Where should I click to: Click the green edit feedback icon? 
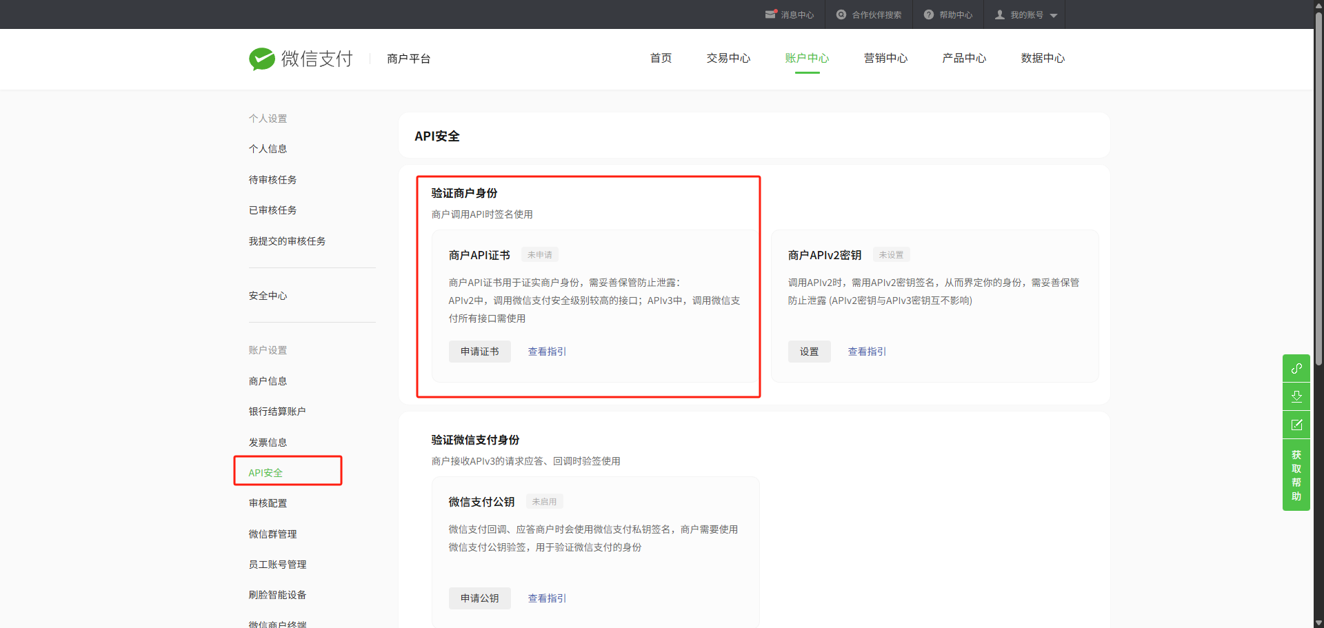tap(1296, 425)
